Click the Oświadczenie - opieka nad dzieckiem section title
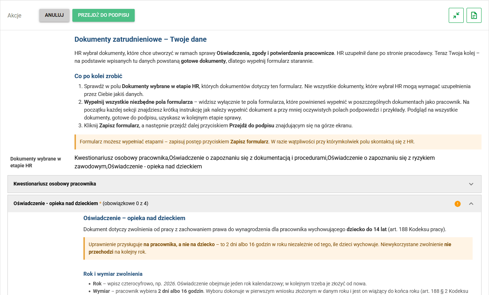 tap(56, 203)
